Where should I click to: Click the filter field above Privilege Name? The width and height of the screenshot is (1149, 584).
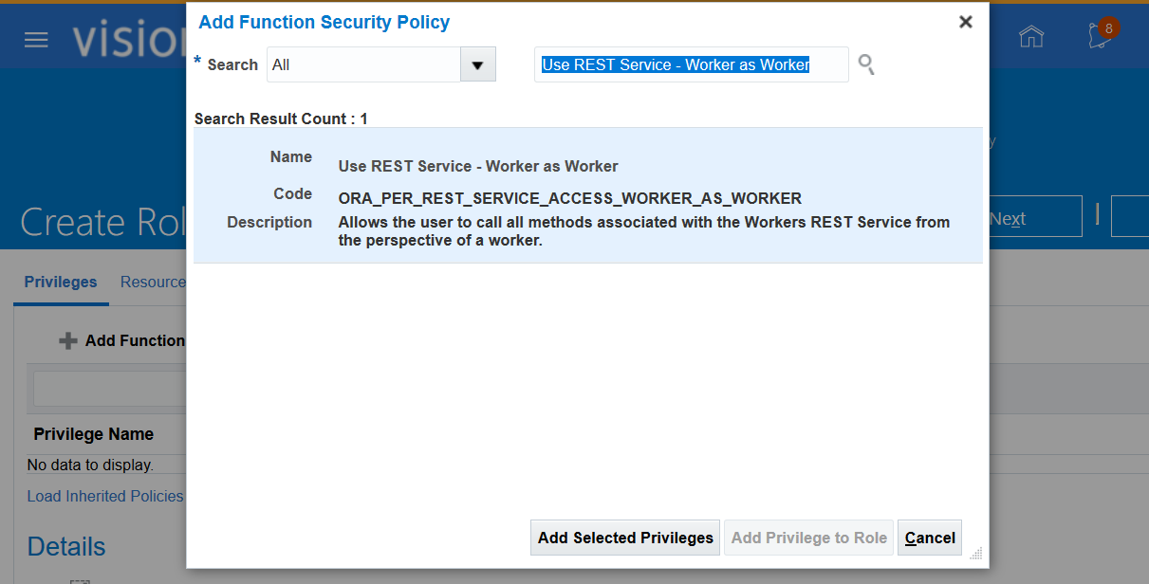tap(110, 389)
